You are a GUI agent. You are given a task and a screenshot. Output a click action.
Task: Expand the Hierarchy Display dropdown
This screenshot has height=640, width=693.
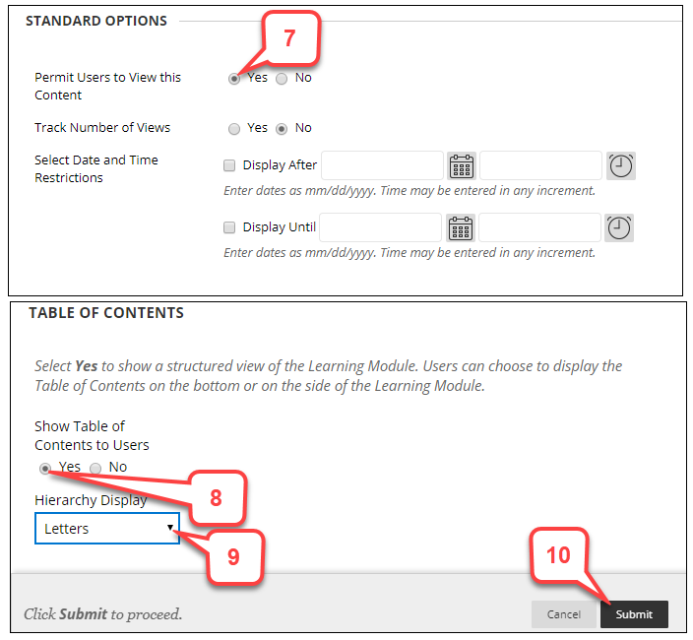pyautogui.click(x=107, y=529)
